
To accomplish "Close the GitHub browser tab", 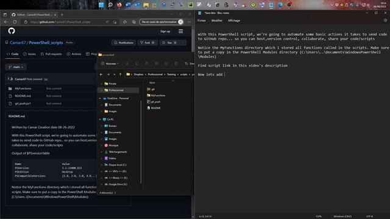I will 55,15.
